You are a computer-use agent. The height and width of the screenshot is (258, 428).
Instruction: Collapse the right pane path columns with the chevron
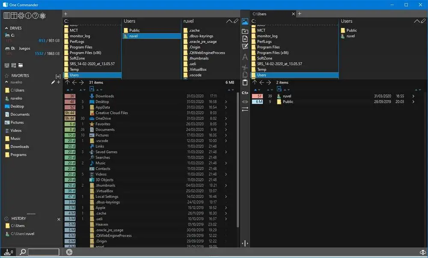[417, 21]
